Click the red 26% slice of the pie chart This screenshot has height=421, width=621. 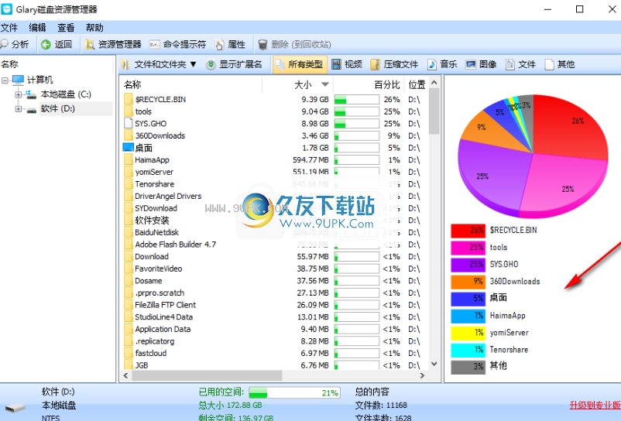click(x=571, y=127)
